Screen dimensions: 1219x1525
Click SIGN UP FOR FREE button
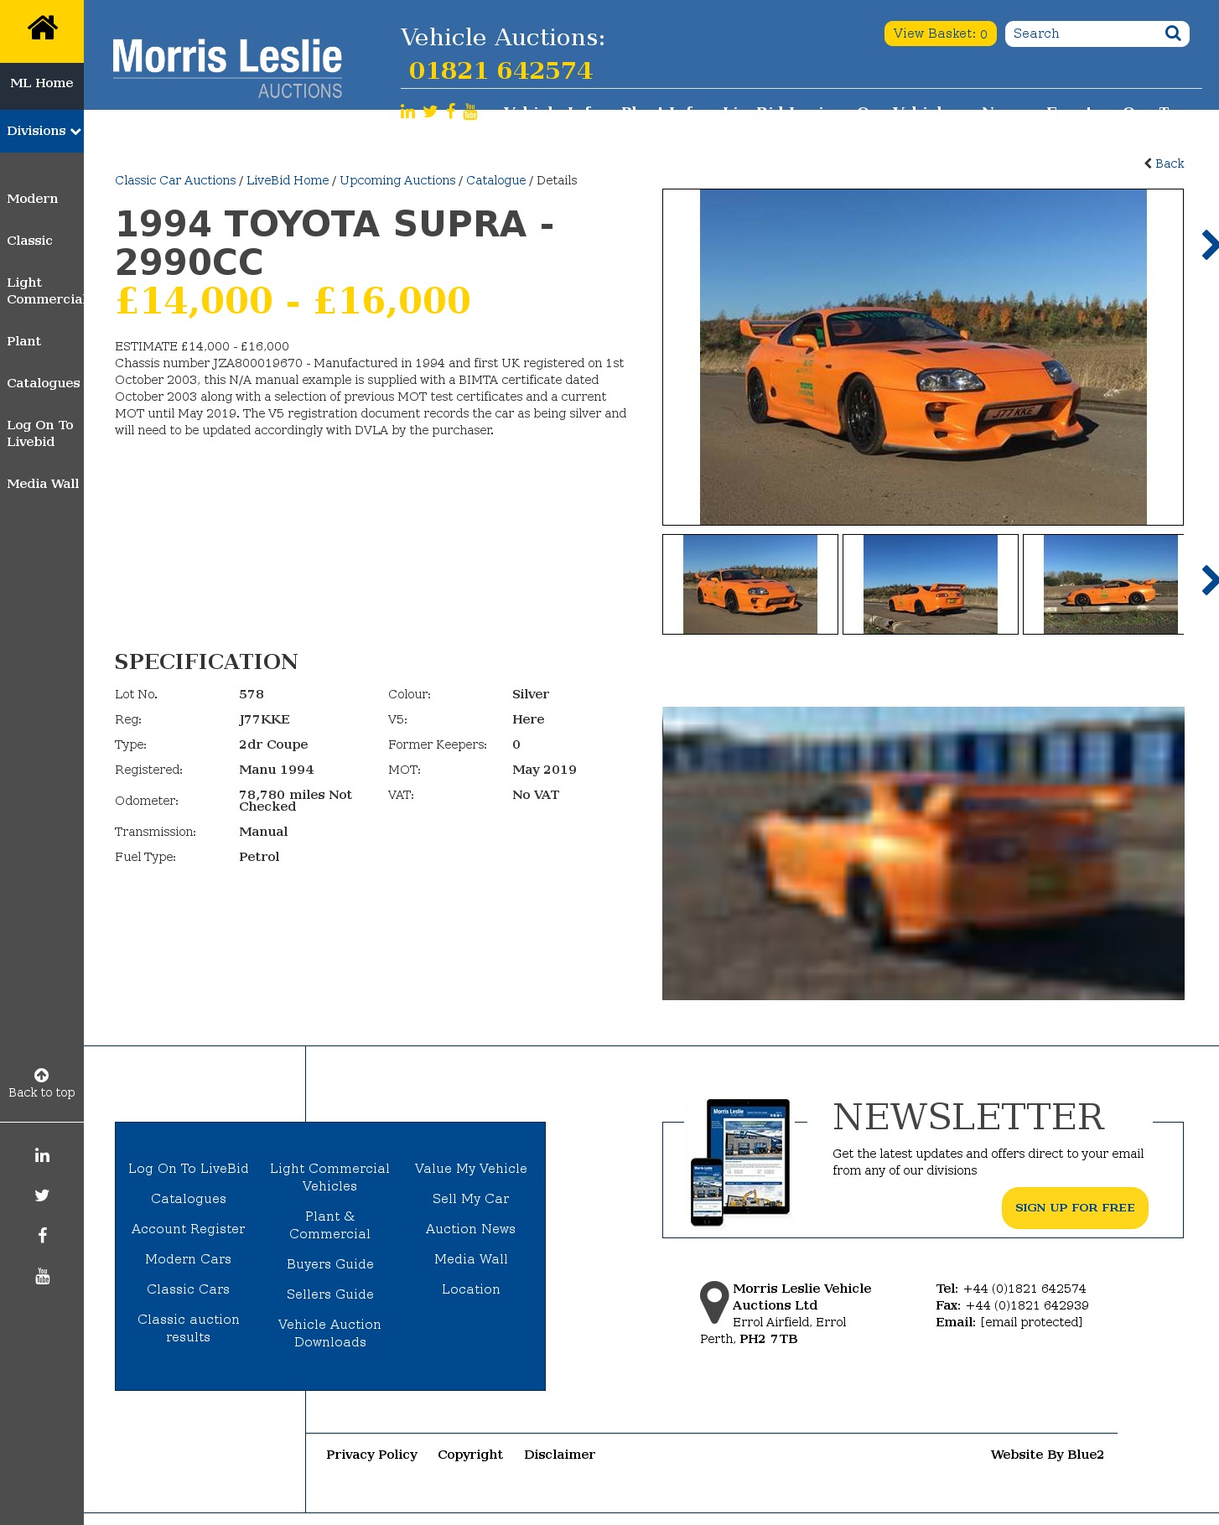(1075, 1208)
